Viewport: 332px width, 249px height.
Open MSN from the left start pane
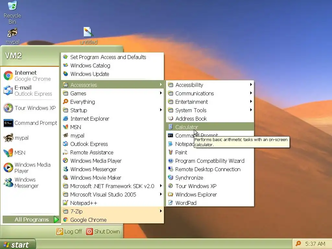[30, 153]
